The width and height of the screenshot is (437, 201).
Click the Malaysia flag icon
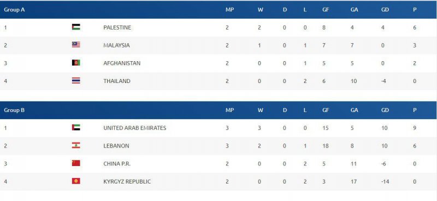pos(76,45)
